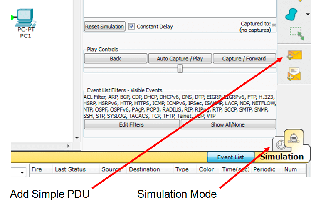The image size is (311, 204).
Task: Open the dropdown arrow beside the shape tool
Action: [307, 14]
